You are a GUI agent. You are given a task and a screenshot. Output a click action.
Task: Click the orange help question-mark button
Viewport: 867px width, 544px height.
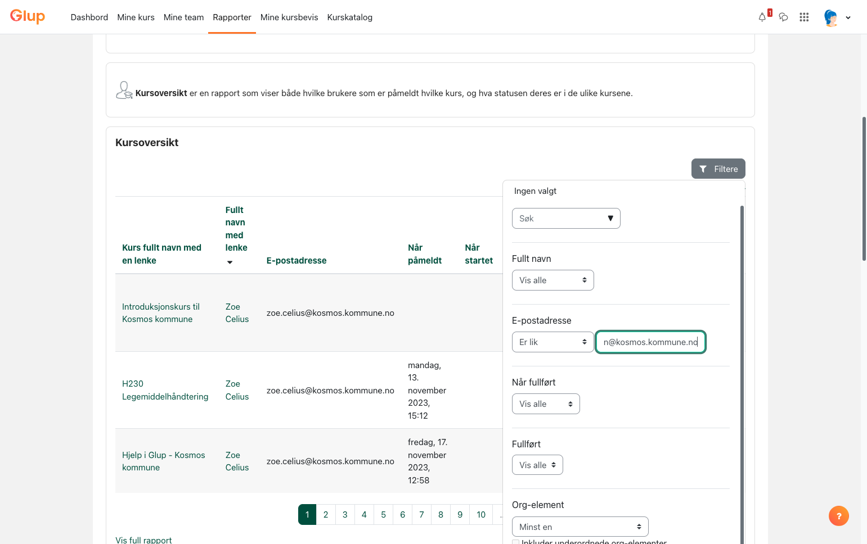[x=839, y=516]
